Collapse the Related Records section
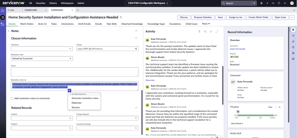The image size is (297, 138). pyautogui.click(x=136, y=108)
